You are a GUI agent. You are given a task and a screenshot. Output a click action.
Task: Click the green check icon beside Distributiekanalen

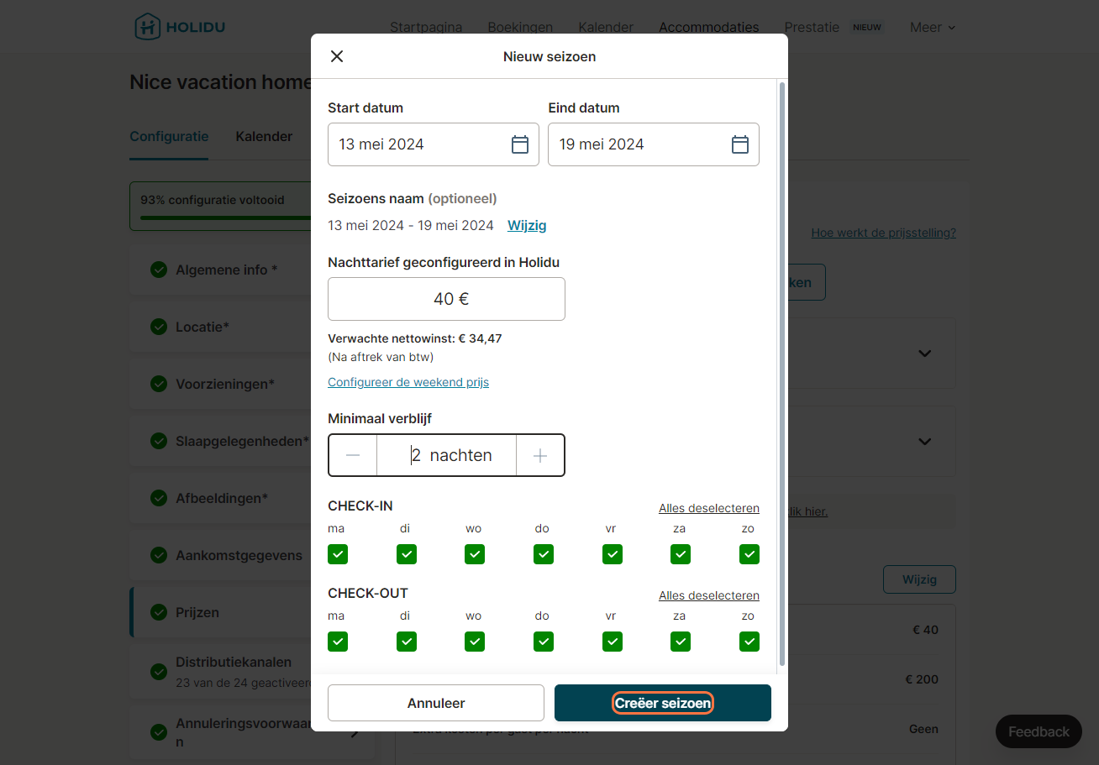click(x=159, y=672)
